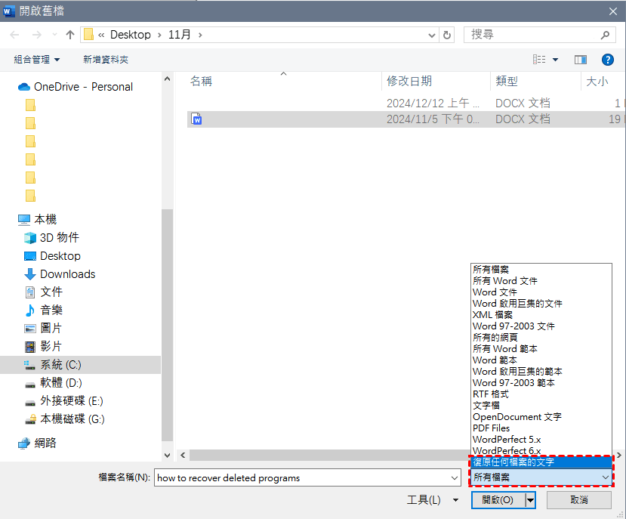Open 3D 物件 folder
The width and height of the screenshot is (626, 519).
[51, 237]
